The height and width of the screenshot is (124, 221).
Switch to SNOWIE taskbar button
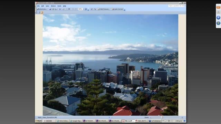pyautogui.click(x=49, y=121)
